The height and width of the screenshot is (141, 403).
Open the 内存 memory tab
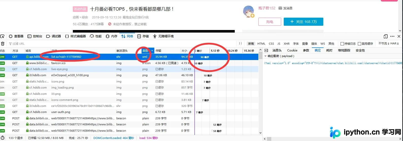[x=111, y=36]
